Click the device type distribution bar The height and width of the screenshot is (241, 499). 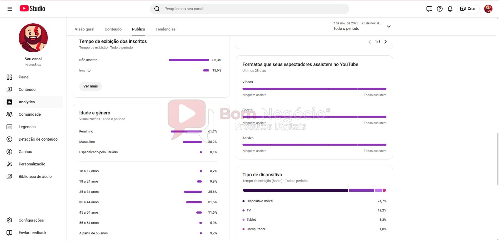point(314,190)
